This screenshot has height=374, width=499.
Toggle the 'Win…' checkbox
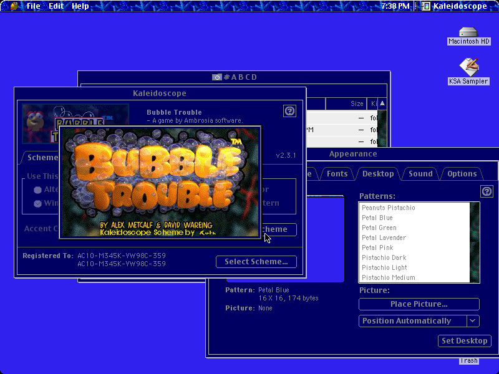tap(38, 203)
